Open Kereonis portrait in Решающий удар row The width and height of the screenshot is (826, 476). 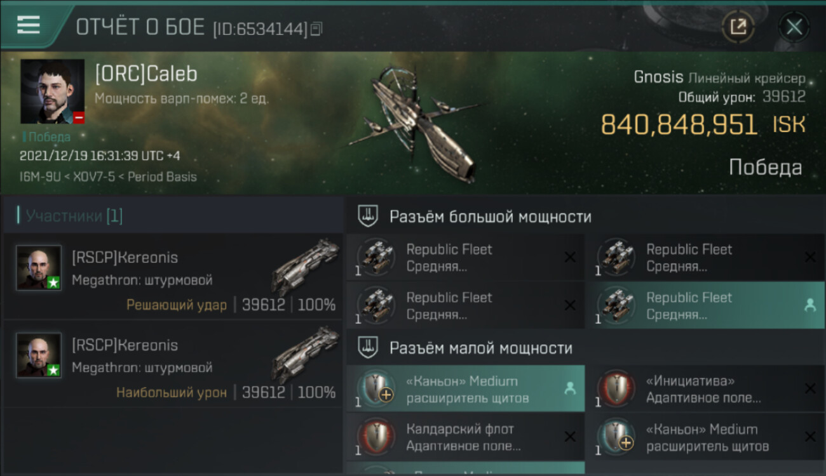click(x=39, y=268)
